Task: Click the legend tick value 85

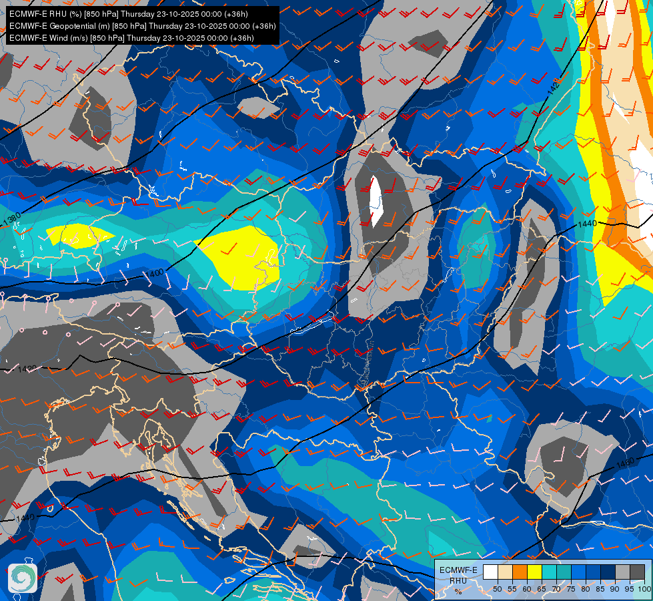Action: coord(600,589)
